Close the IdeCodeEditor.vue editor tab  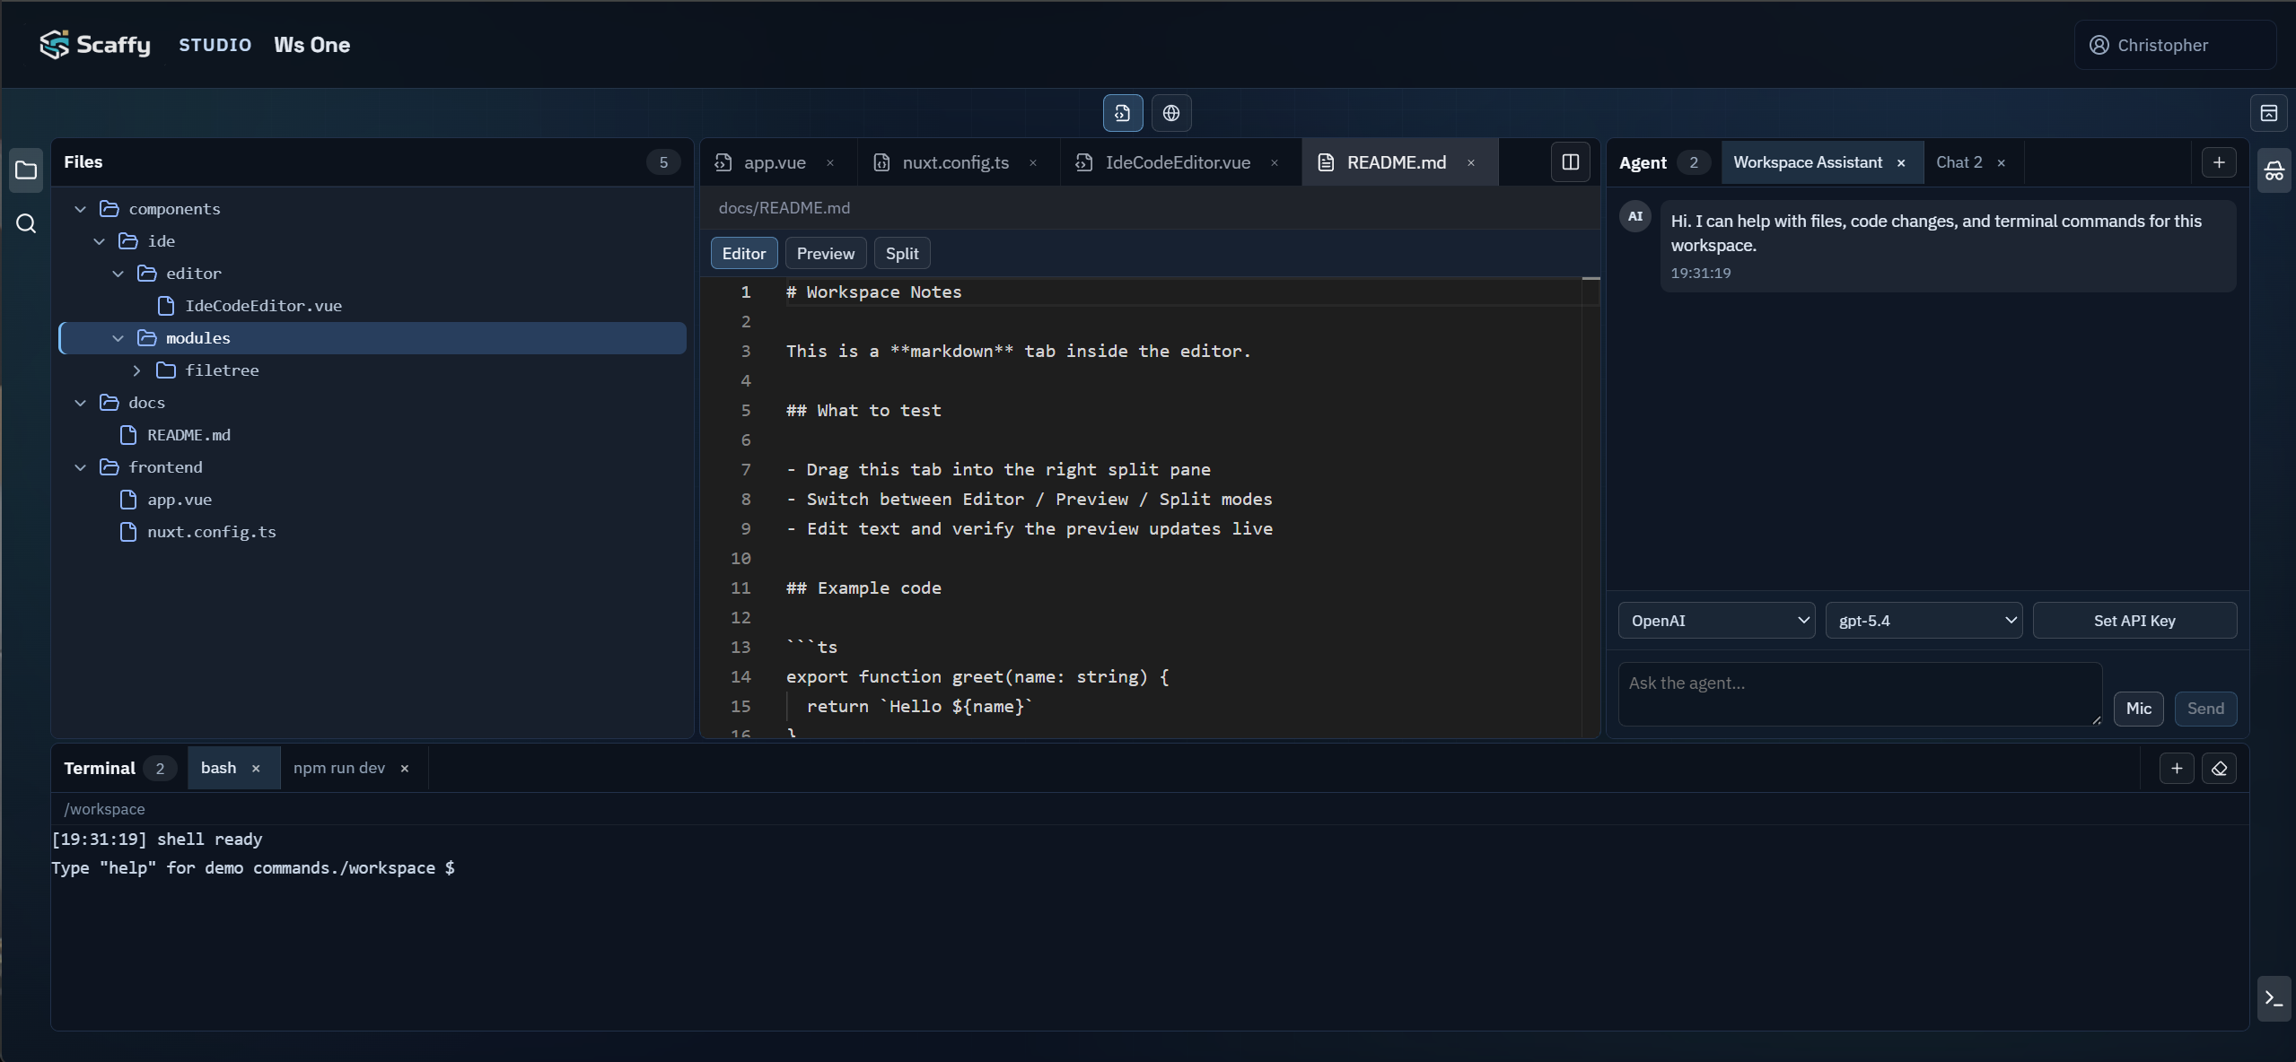(x=1275, y=162)
